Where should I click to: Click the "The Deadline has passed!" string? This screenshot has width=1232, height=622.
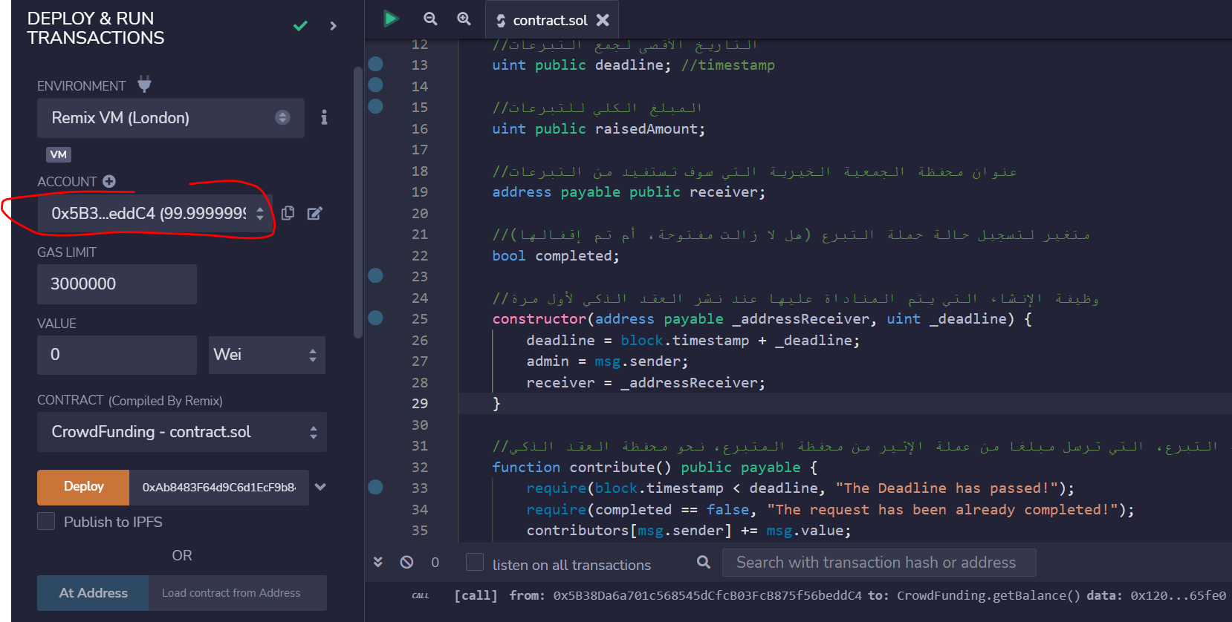coord(947,488)
